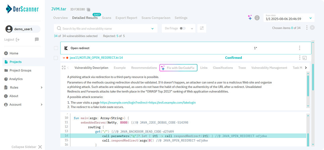
Task: Click the demo_user1 avatar icon
Action: click(9, 29)
